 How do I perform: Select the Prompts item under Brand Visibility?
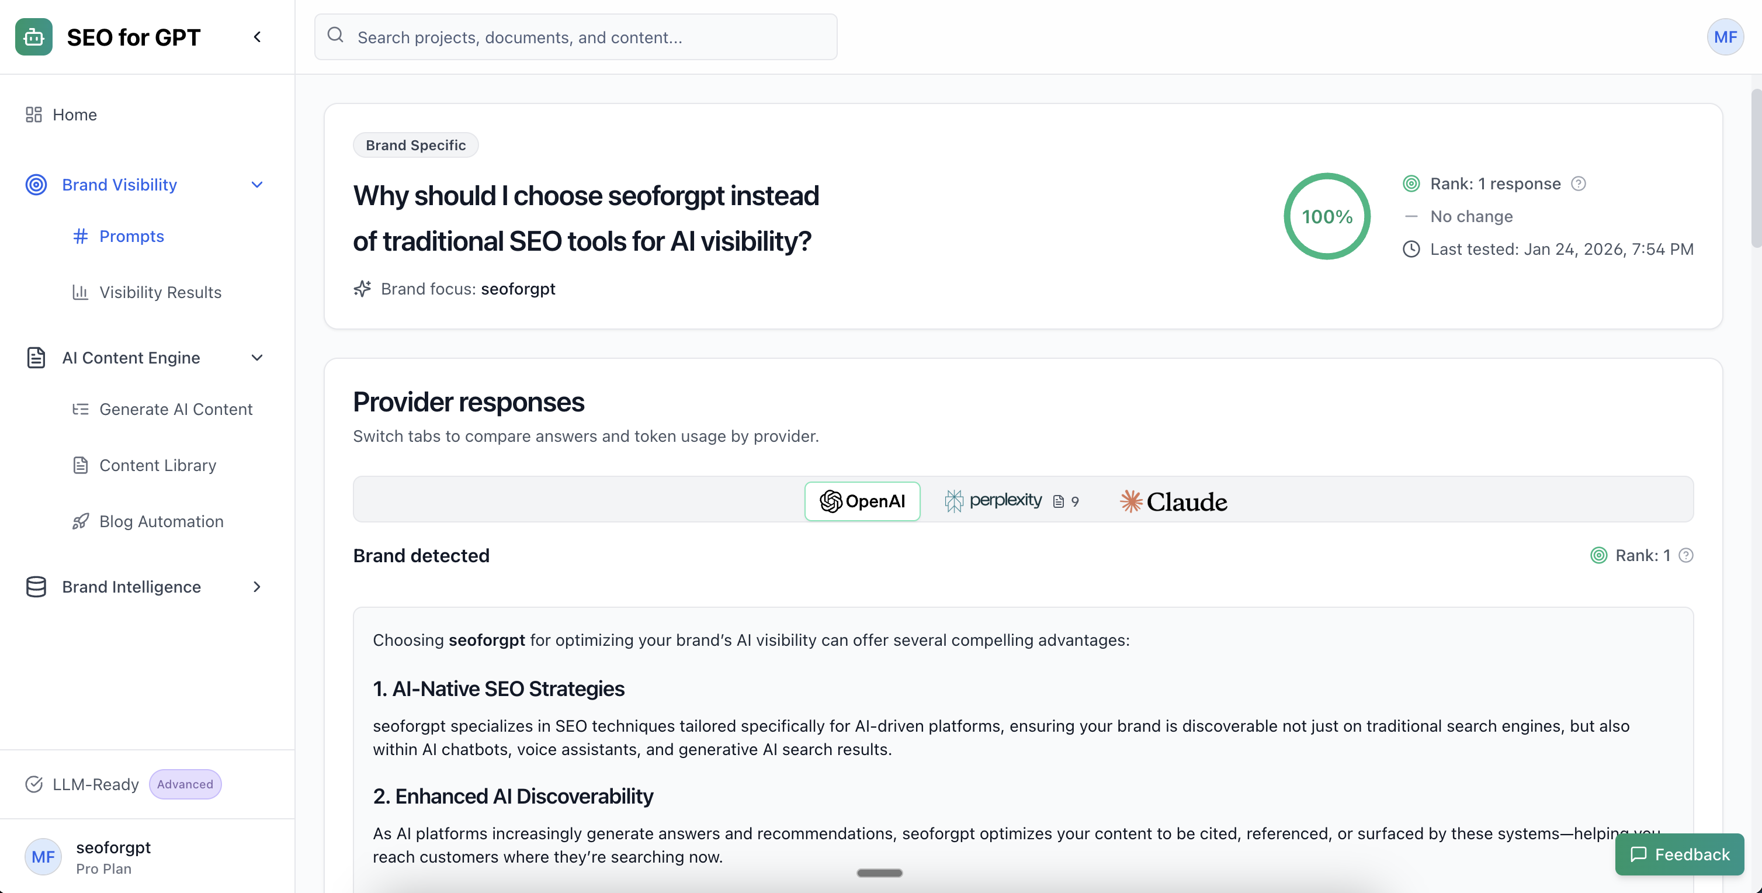131,236
